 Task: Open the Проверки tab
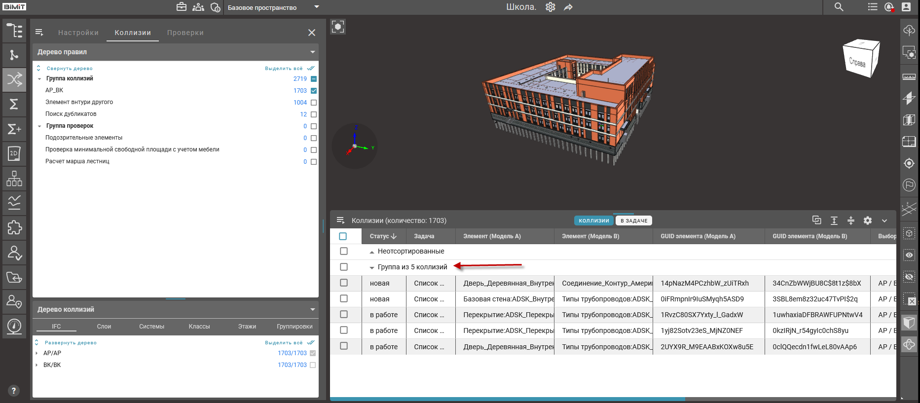tap(185, 33)
